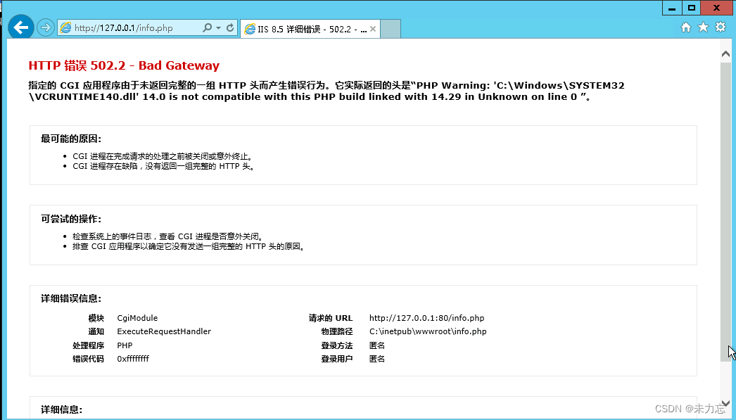The width and height of the screenshot is (736, 420).
Task: Click the 详细信息 heading at the bottom
Action: (x=61, y=409)
